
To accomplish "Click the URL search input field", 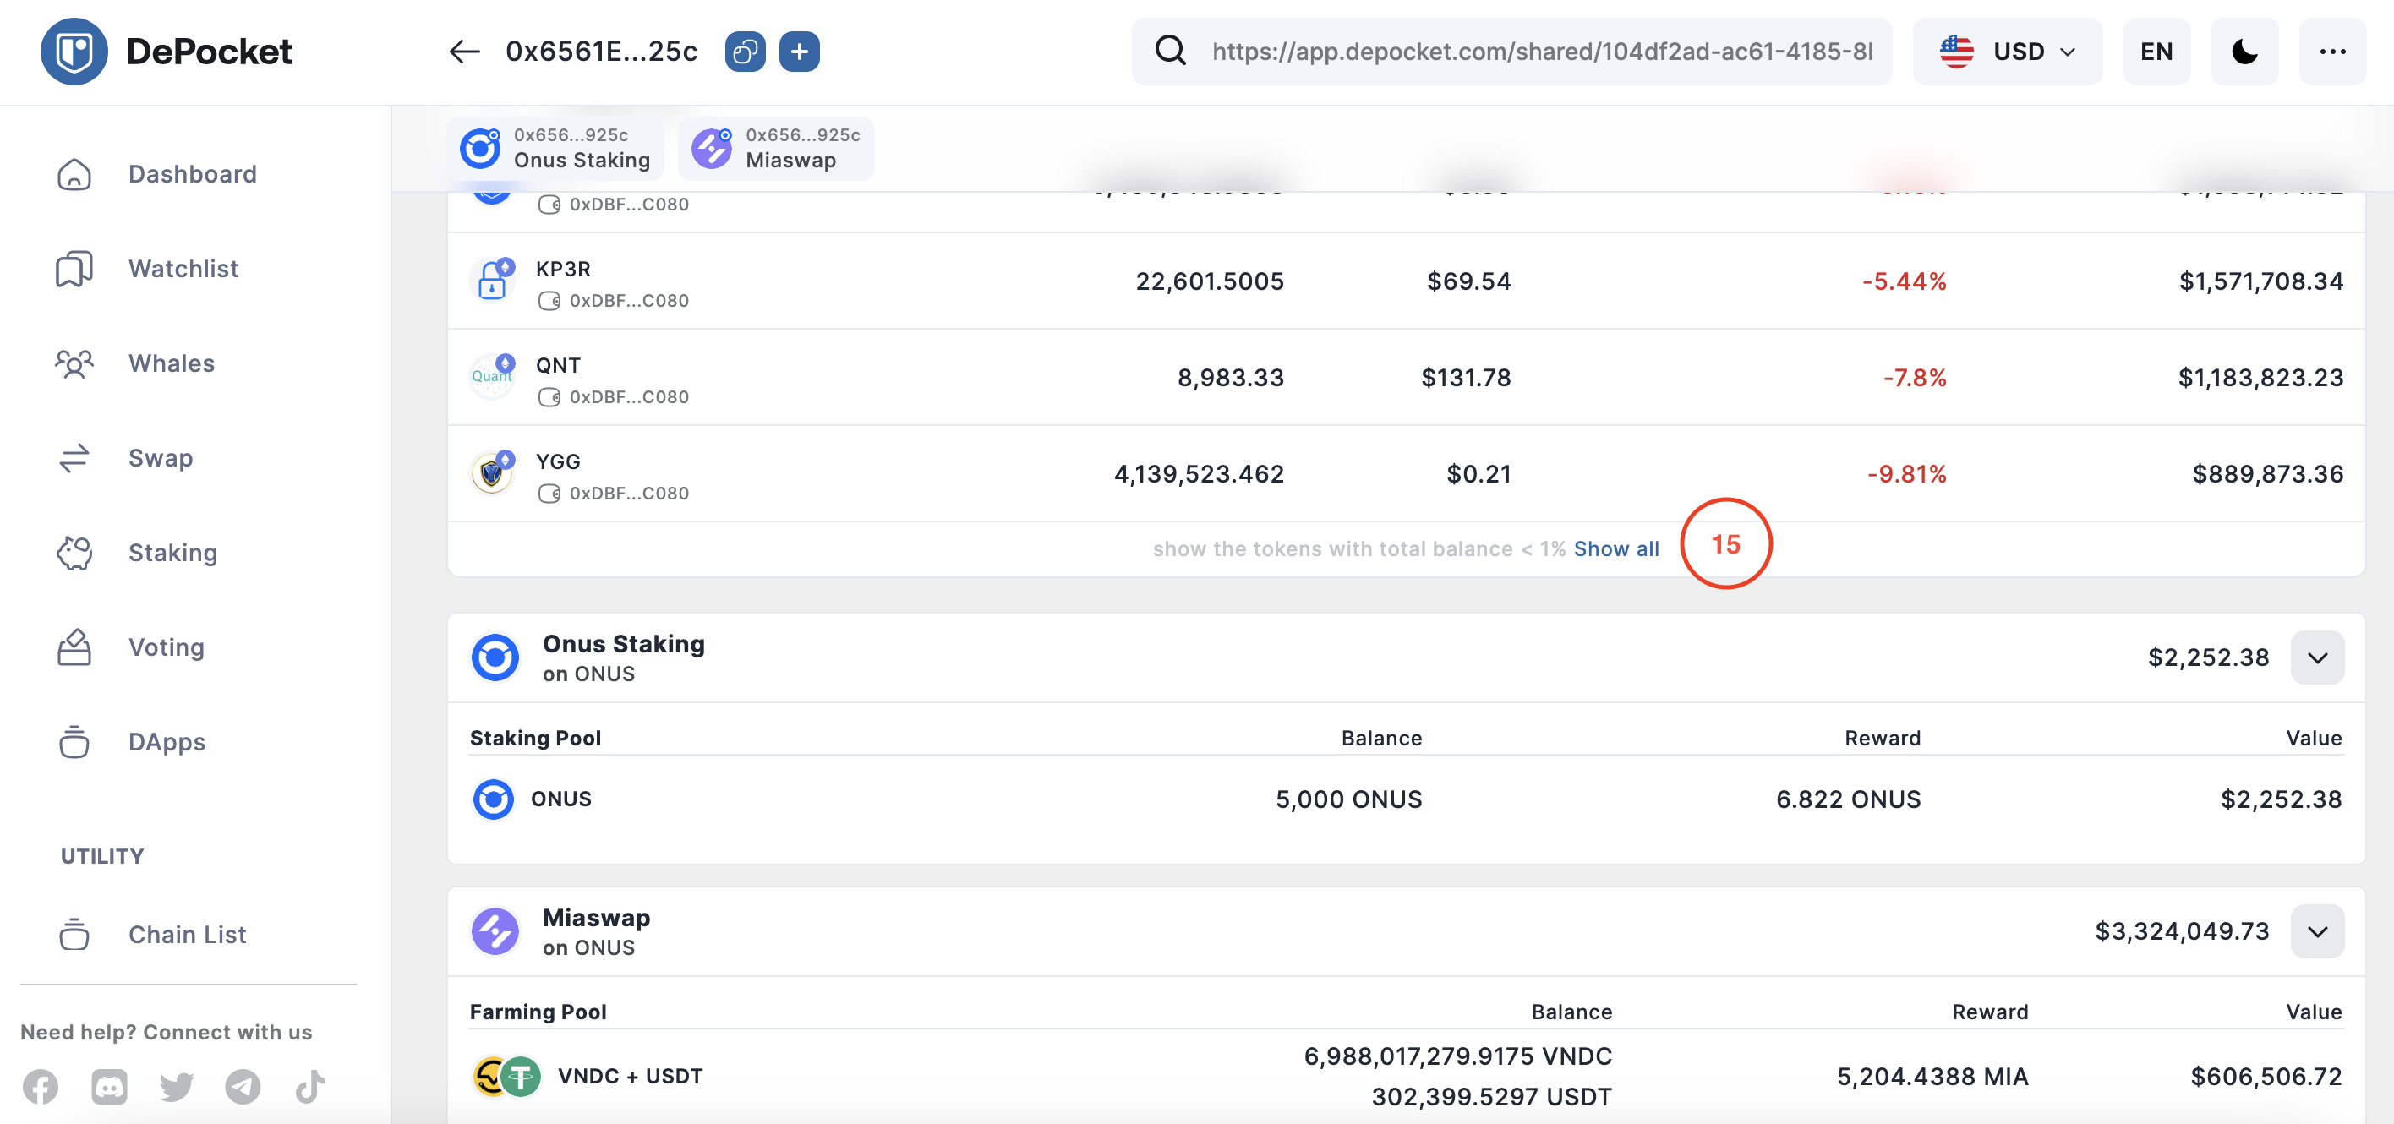I will 1542,51.
